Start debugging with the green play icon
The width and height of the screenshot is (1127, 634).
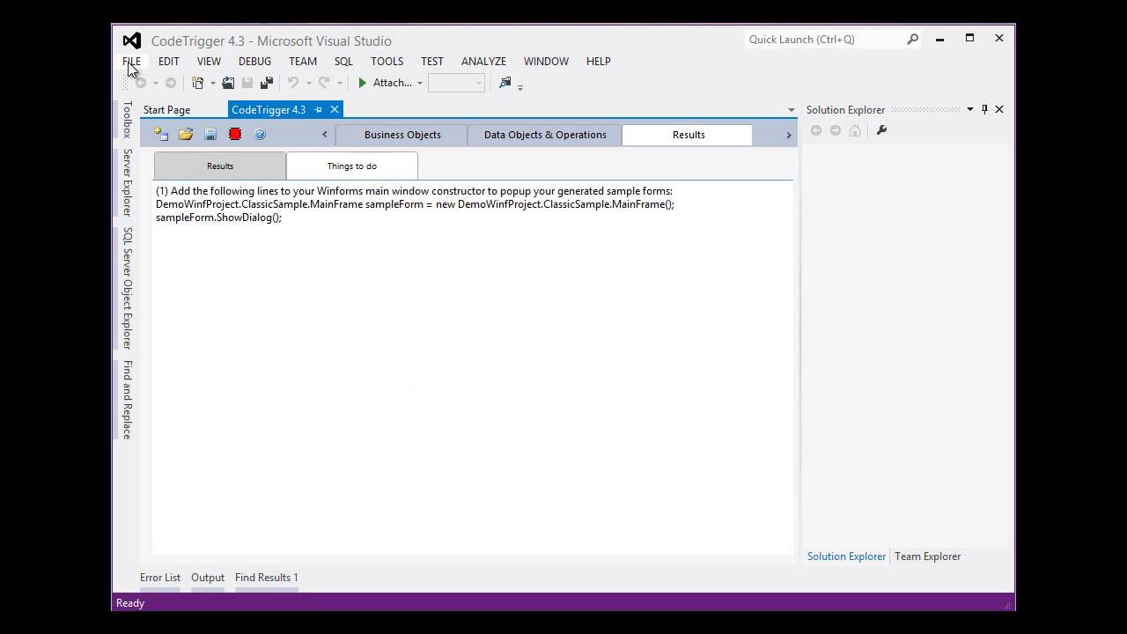(x=362, y=83)
